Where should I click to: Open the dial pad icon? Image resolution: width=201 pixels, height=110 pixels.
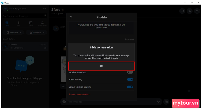(x=45, y=16)
